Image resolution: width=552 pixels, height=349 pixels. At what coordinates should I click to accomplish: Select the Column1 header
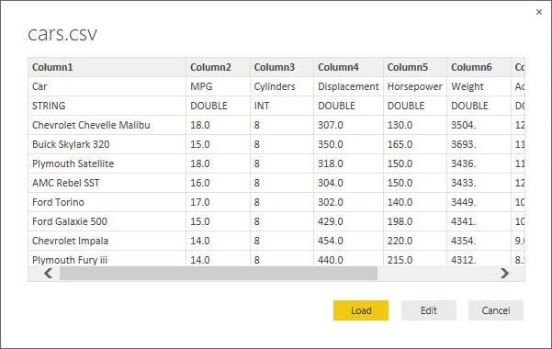coord(107,67)
